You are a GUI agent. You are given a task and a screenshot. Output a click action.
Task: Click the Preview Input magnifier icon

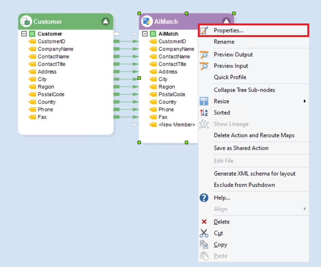204,66
